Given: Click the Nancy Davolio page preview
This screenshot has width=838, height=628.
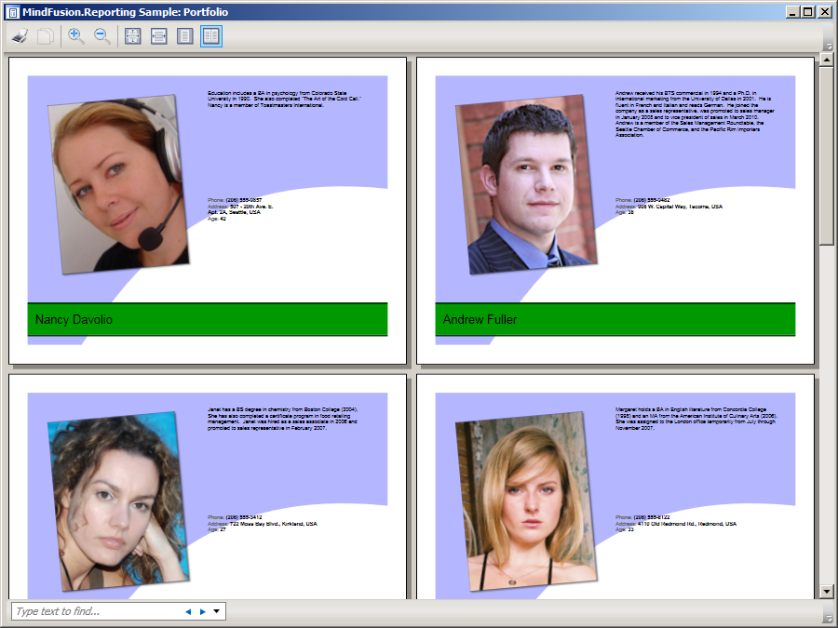Looking at the screenshot, I should 208,210.
